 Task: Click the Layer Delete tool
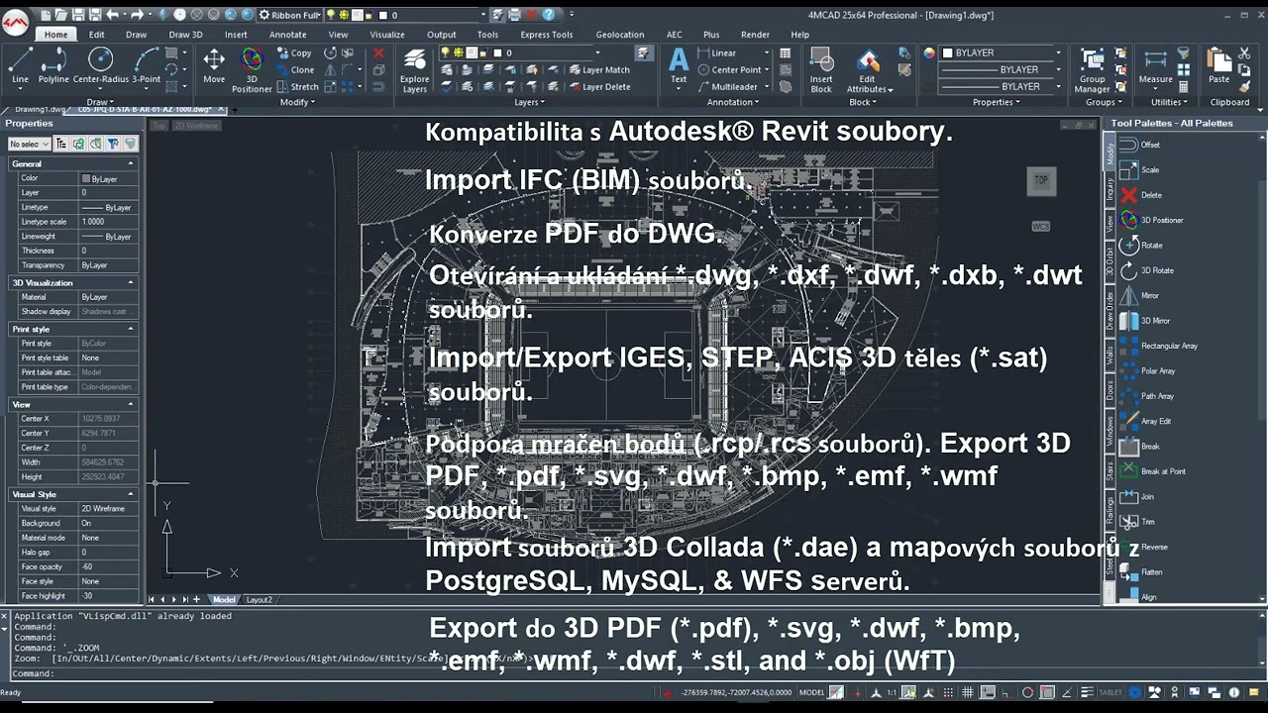click(599, 87)
